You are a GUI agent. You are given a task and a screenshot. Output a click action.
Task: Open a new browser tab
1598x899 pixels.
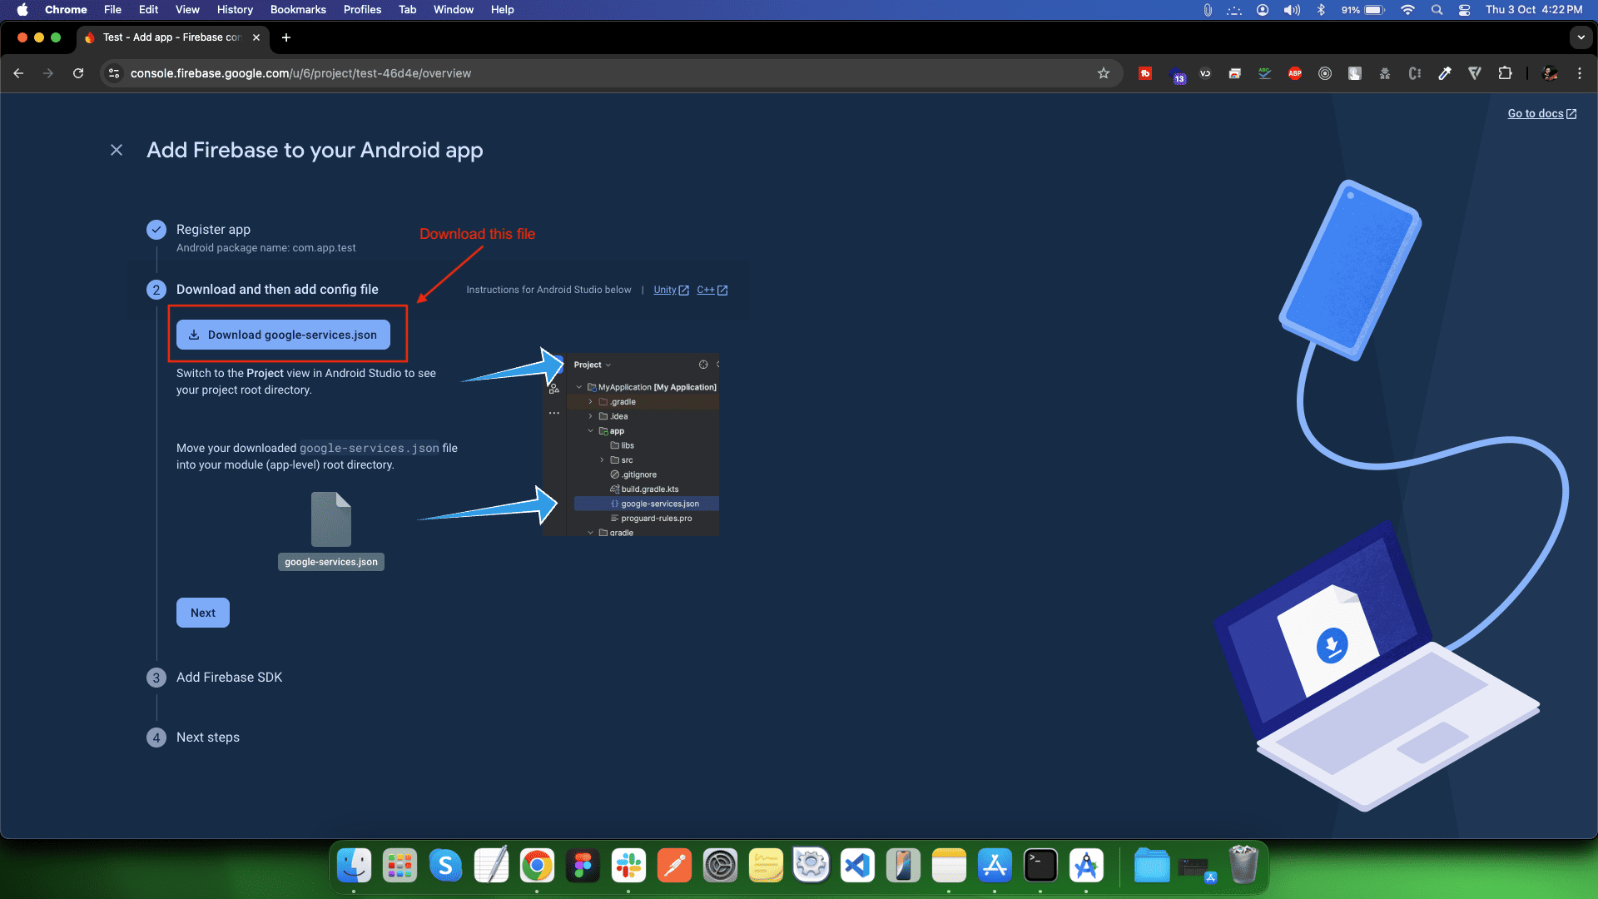click(x=286, y=37)
